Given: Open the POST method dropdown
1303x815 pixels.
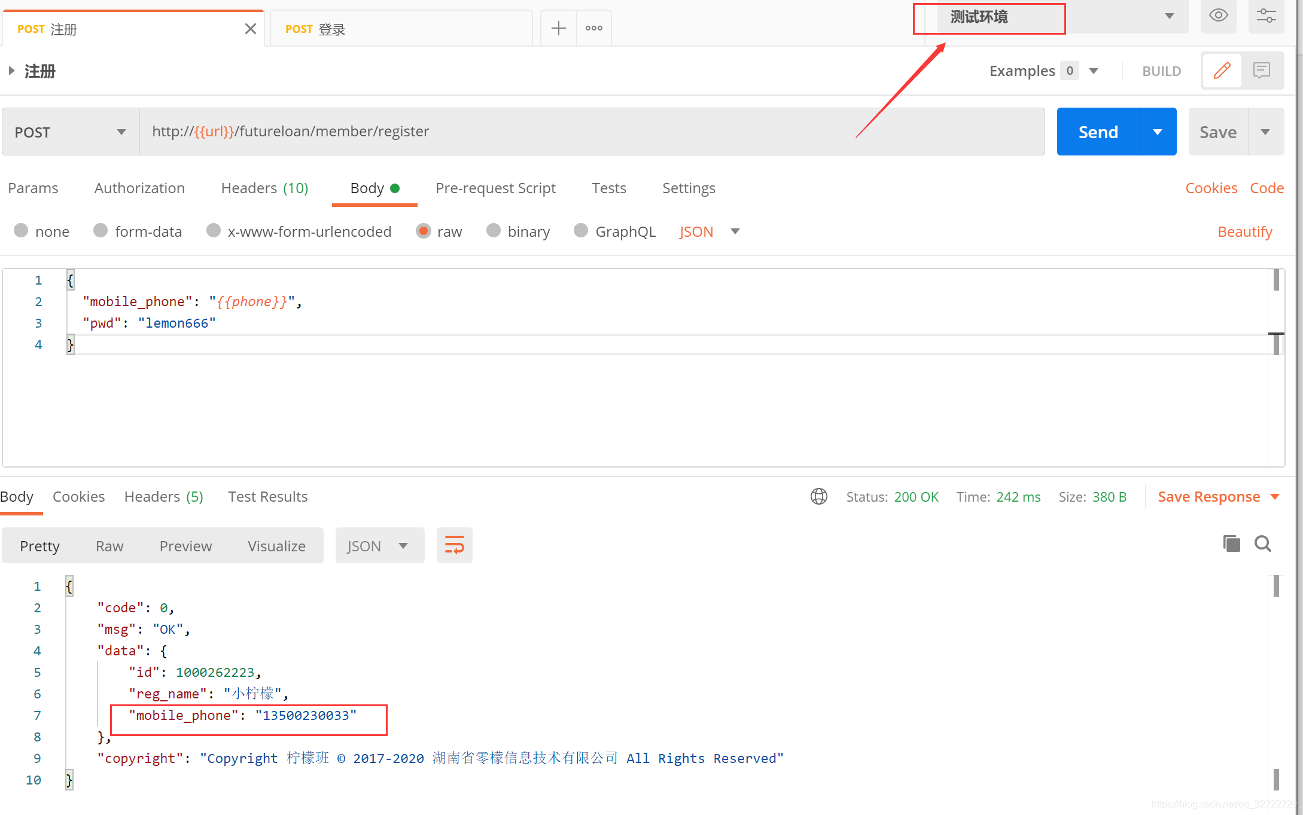Looking at the screenshot, I should click(71, 132).
